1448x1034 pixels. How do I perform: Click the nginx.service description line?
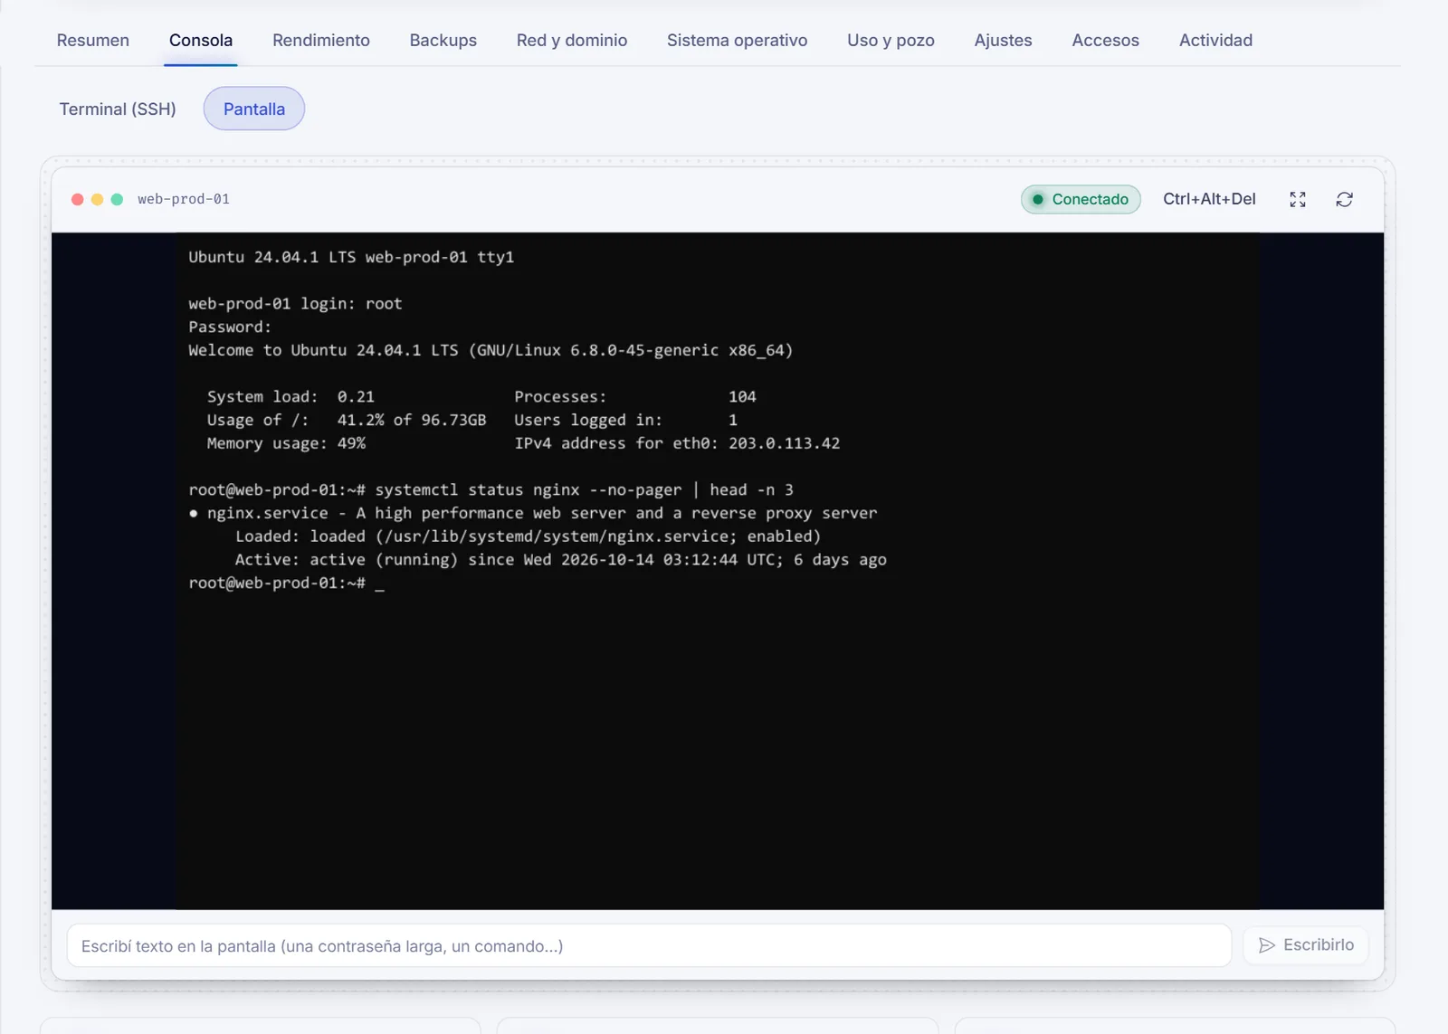533,513
